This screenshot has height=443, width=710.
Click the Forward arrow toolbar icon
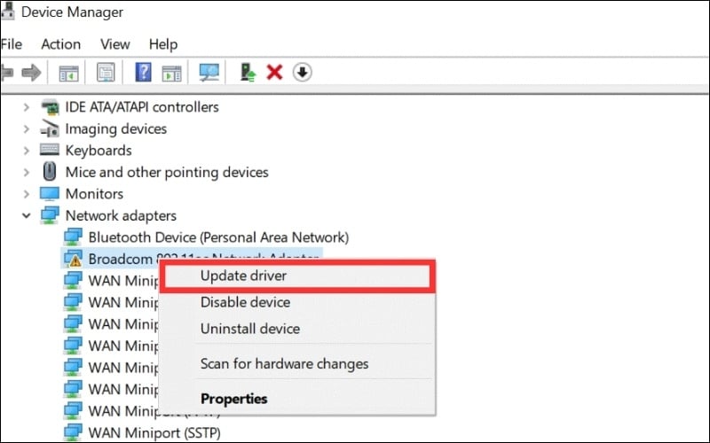click(31, 73)
